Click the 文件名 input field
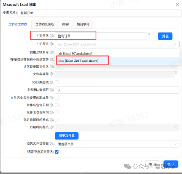This screenshot has width=182, height=174. pyautogui.click(x=101, y=36)
